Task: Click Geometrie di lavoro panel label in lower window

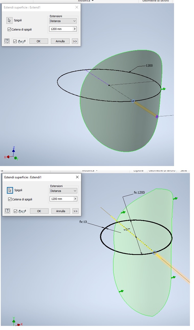Action: [x=162, y=171]
